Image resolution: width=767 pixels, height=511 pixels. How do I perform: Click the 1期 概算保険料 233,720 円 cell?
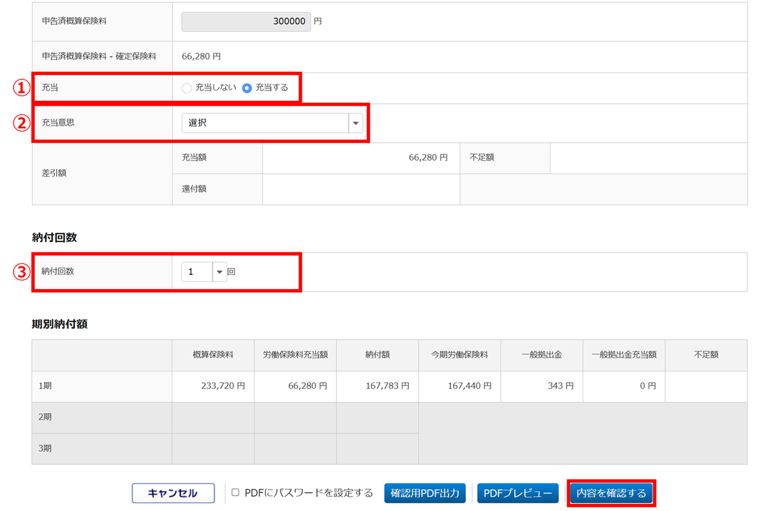213,386
